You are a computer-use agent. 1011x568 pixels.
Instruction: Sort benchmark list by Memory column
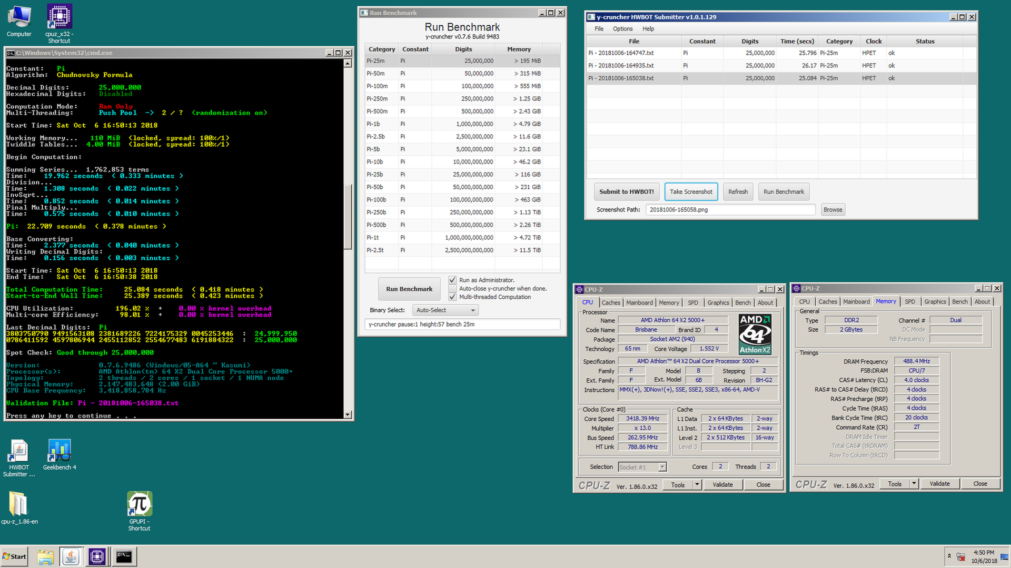(519, 49)
